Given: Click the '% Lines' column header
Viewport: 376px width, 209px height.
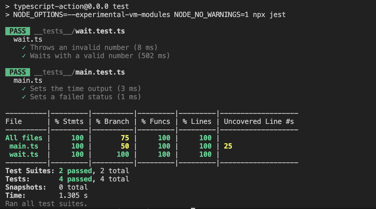Looking at the screenshot, I should click(x=197, y=122).
